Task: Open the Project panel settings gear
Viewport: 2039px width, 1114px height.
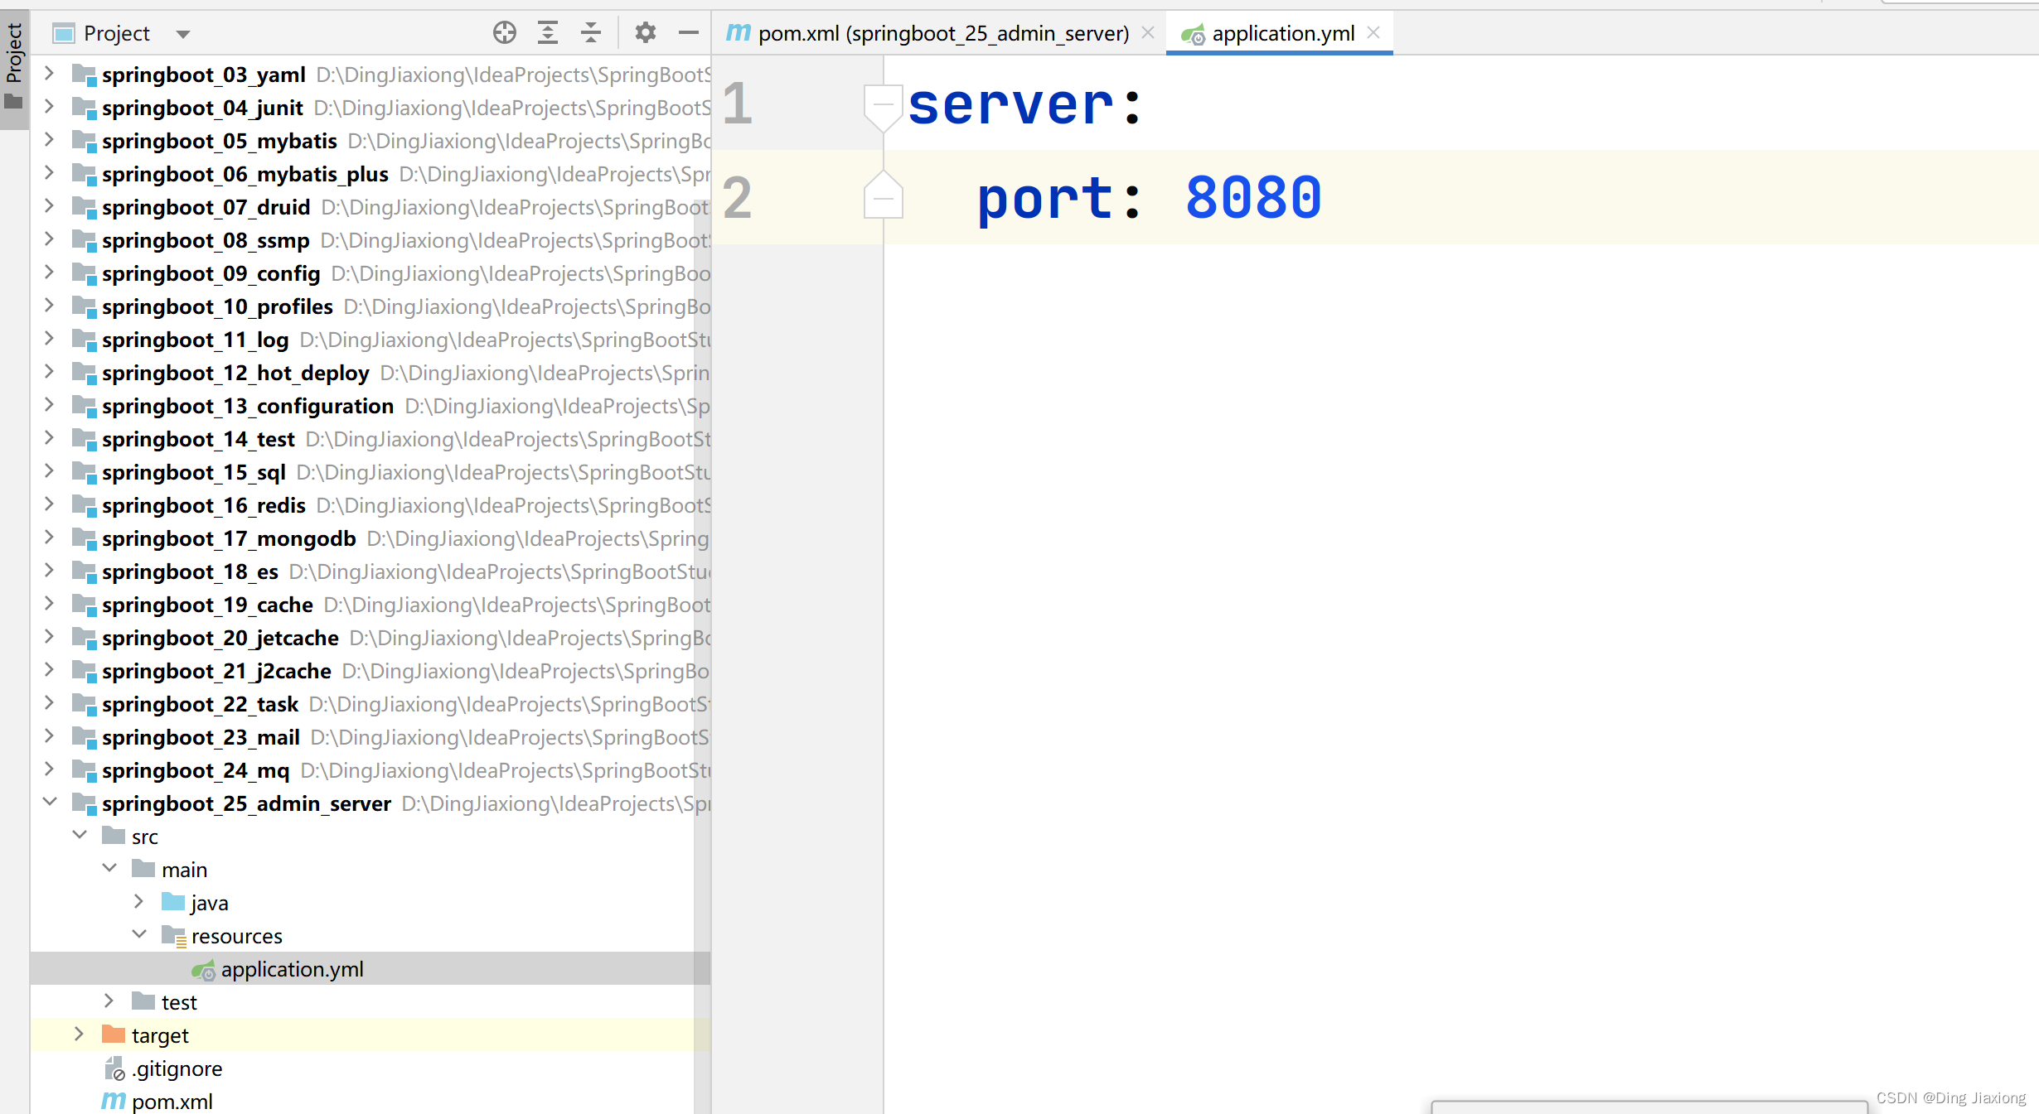Action: (x=645, y=33)
